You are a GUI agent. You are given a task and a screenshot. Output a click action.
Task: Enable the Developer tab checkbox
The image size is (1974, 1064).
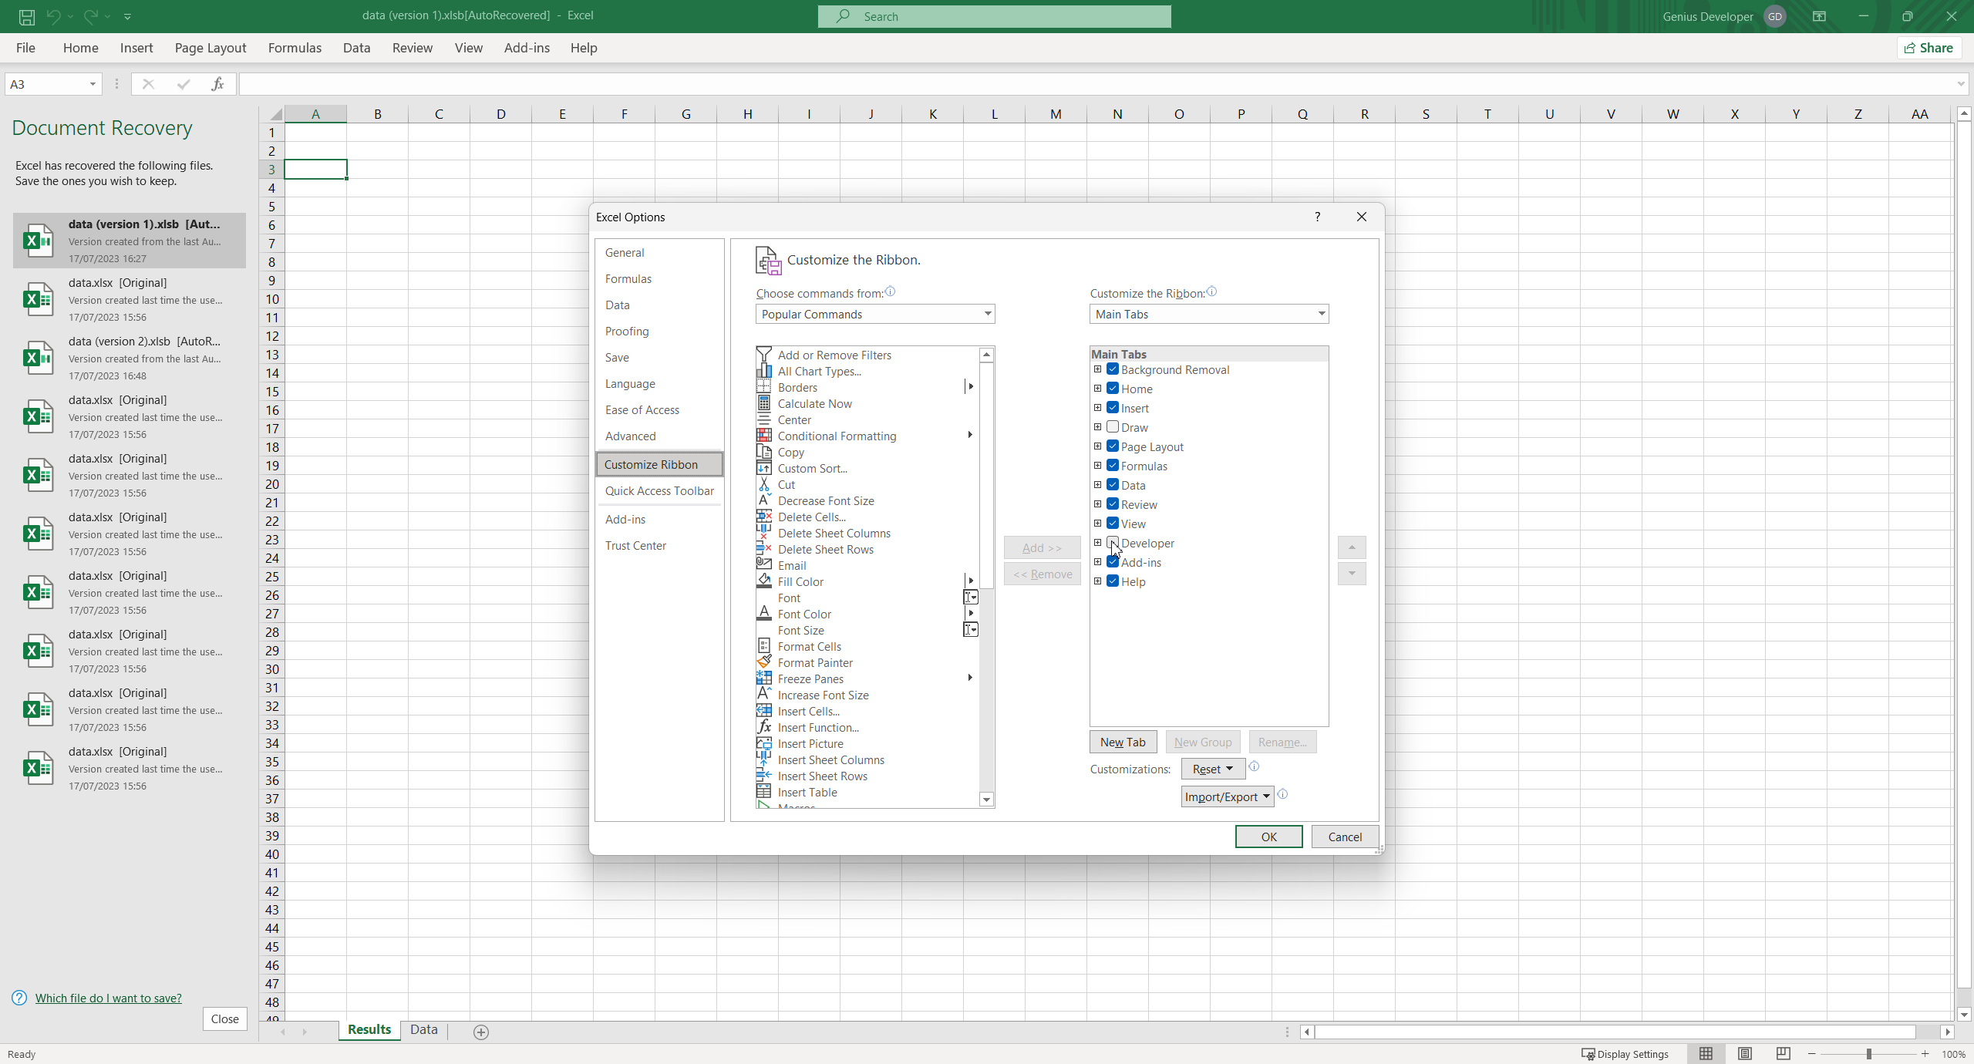click(x=1113, y=543)
